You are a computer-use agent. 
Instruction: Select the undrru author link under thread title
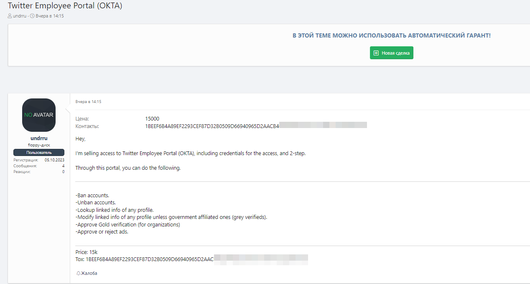tap(20, 16)
